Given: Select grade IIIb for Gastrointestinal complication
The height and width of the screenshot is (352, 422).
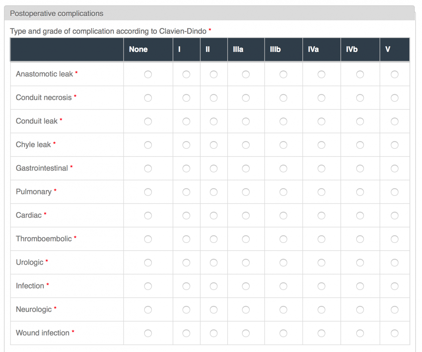Looking at the screenshot, I should point(283,168).
